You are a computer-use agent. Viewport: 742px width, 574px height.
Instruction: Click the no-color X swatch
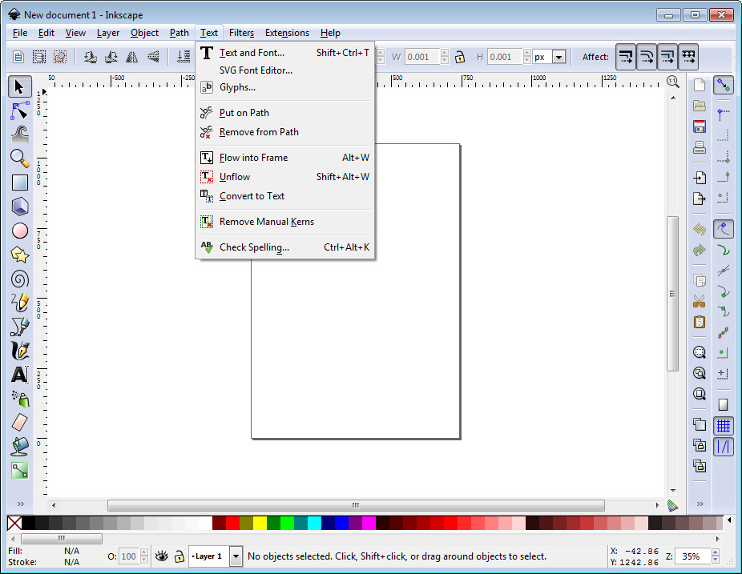click(14, 523)
